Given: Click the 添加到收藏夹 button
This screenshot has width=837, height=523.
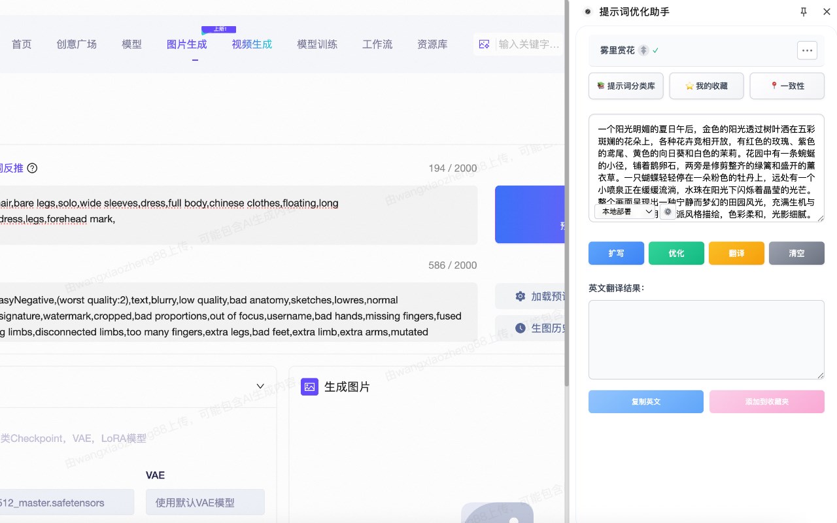Looking at the screenshot, I should point(767,401).
